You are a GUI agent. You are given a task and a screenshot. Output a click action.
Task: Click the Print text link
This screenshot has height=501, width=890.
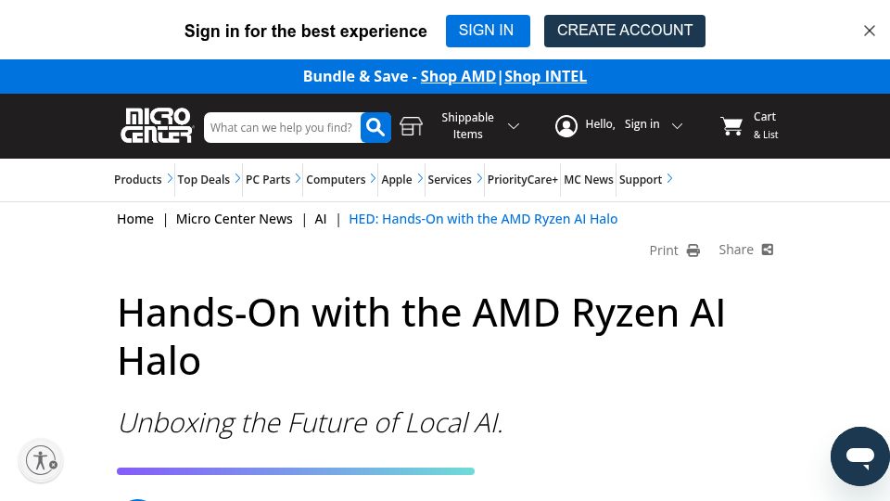664,250
